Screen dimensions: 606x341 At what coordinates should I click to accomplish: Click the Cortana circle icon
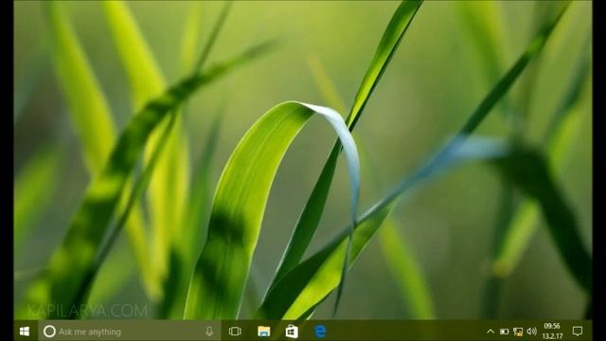(49, 332)
